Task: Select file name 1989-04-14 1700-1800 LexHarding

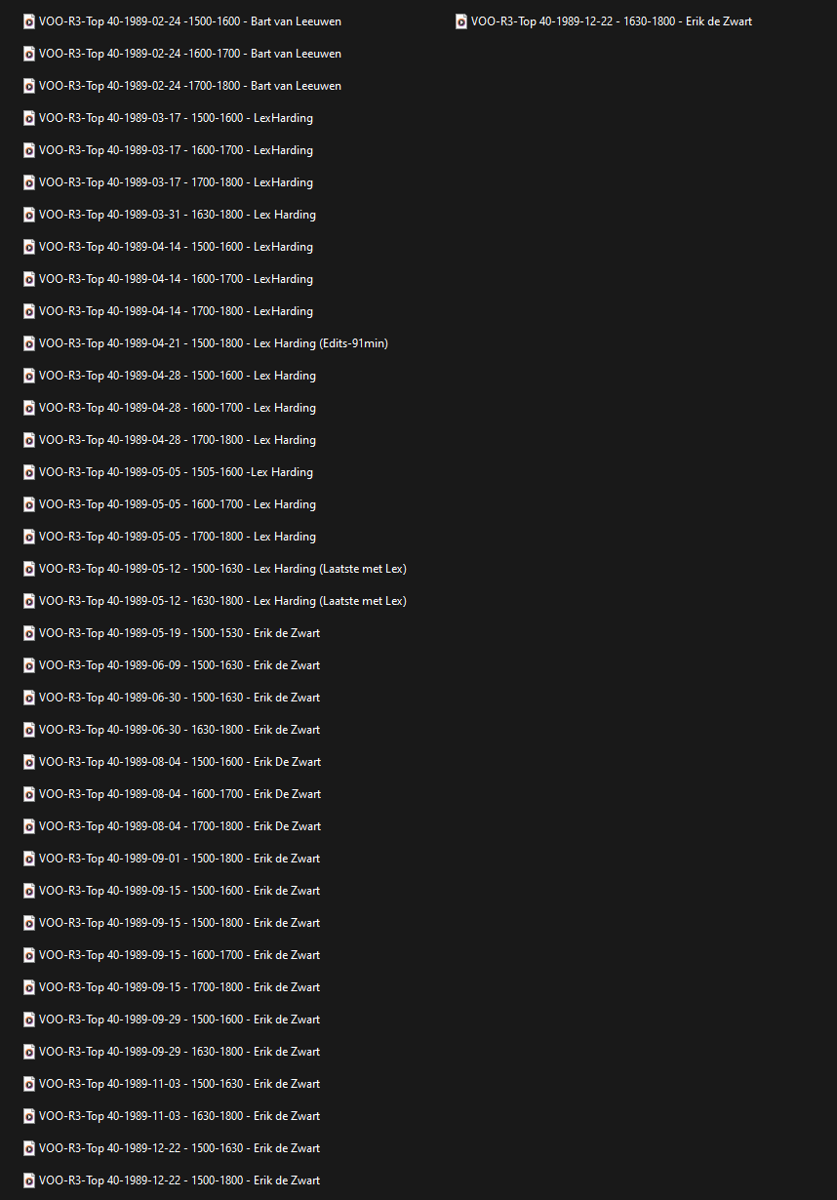Action: pyautogui.click(x=176, y=311)
